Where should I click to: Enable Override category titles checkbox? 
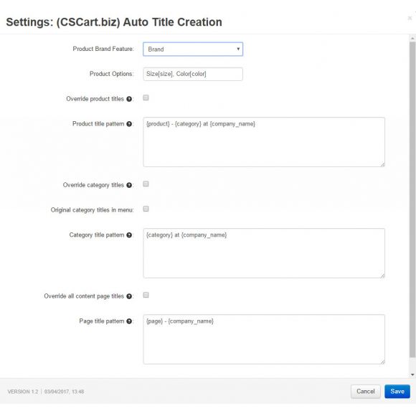point(146,184)
